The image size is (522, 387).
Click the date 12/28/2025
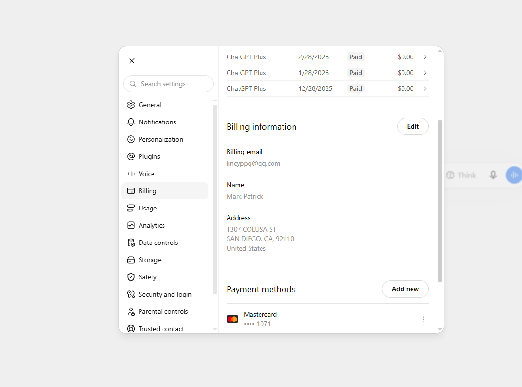point(315,88)
